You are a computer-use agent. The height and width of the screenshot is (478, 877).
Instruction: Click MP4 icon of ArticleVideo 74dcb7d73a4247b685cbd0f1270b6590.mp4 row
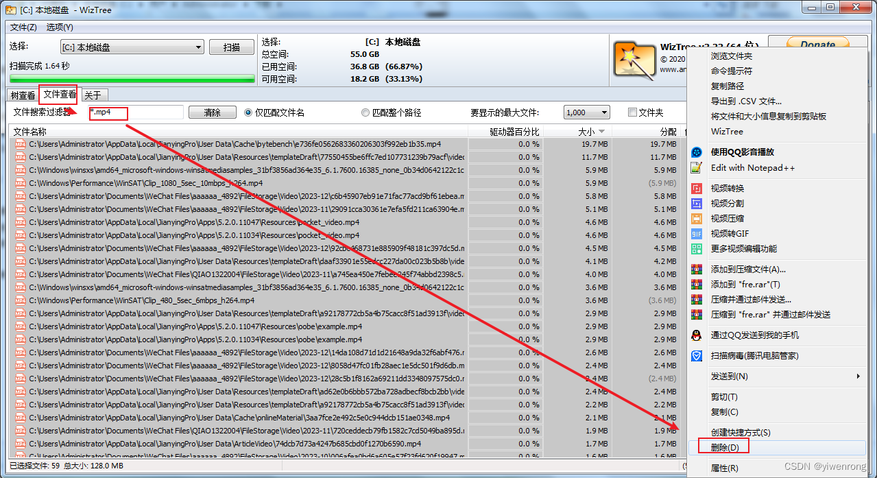(21, 444)
